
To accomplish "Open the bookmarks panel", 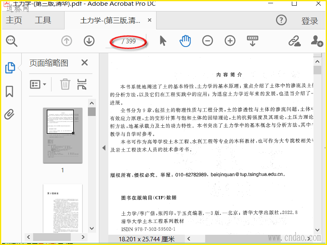I will tap(9, 91).
